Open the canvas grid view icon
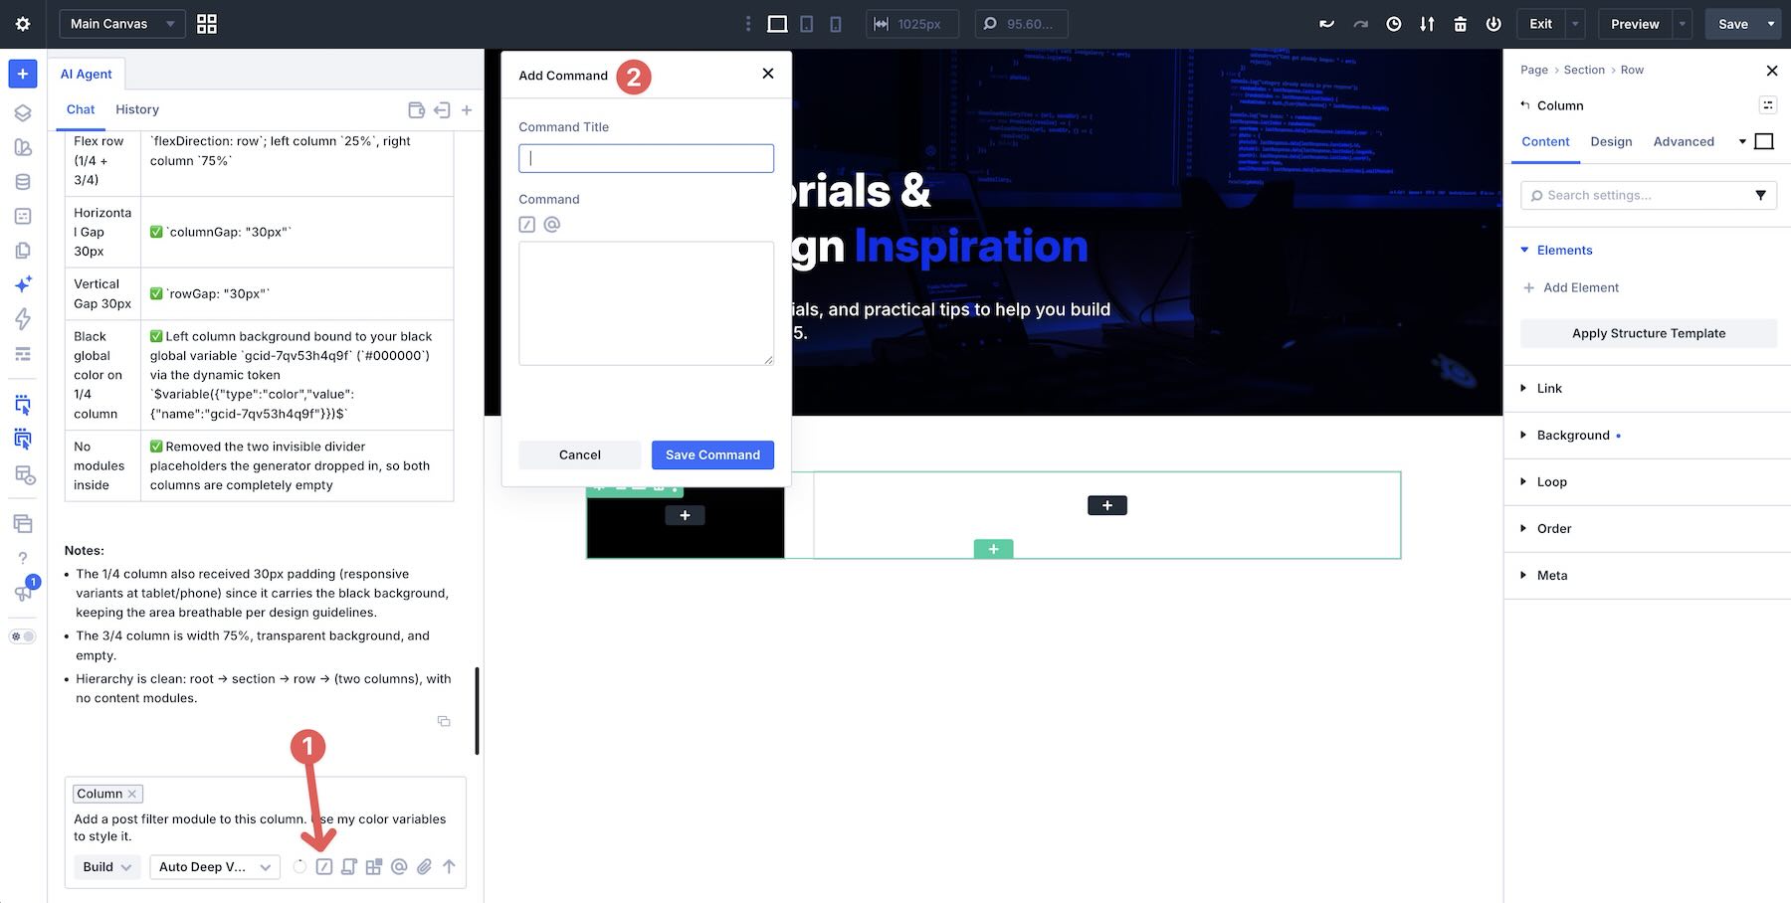Screen dimensions: 1791x903 point(207,24)
